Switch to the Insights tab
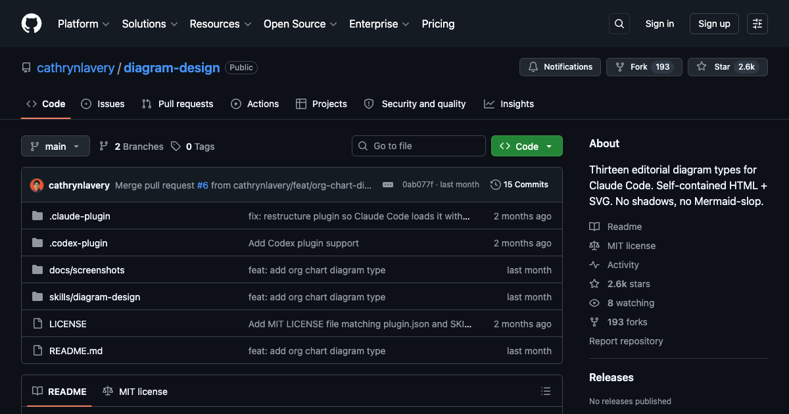Screen dimensions: 789x414 pyautogui.click(x=509, y=104)
